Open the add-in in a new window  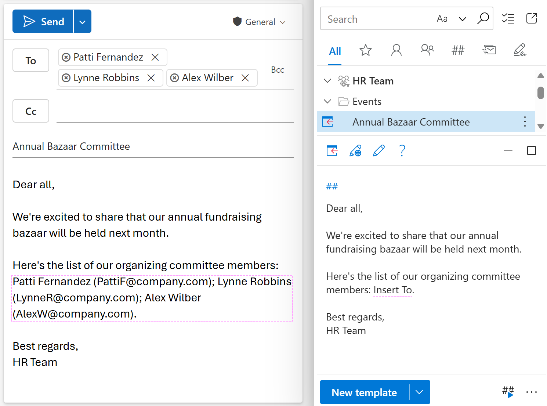pos(532,18)
